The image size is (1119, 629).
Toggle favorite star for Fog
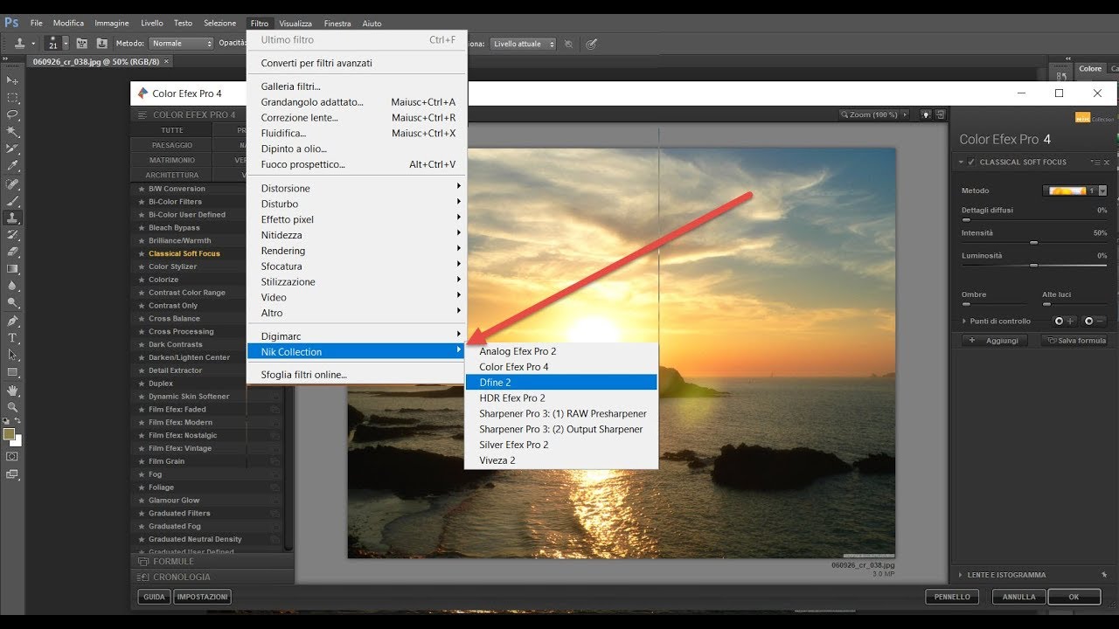point(142,474)
